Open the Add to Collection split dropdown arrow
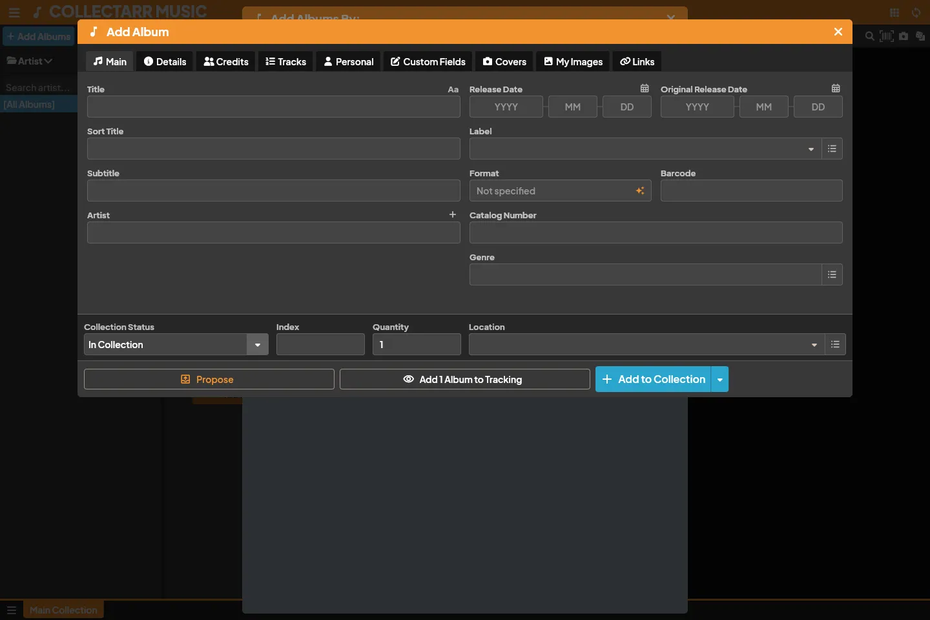The image size is (930, 620). (719, 379)
